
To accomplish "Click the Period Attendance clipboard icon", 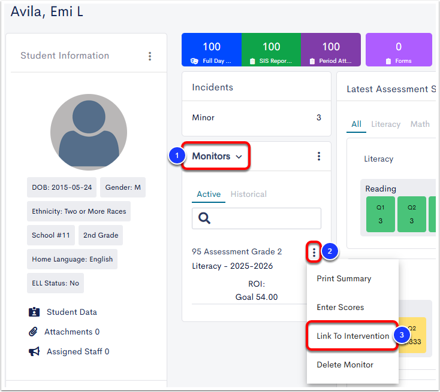I will coord(312,61).
